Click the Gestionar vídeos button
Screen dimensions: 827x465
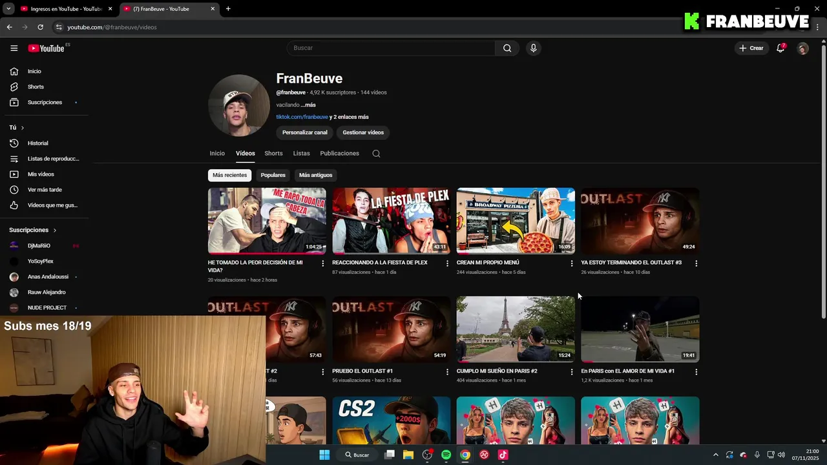pos(363,132)
